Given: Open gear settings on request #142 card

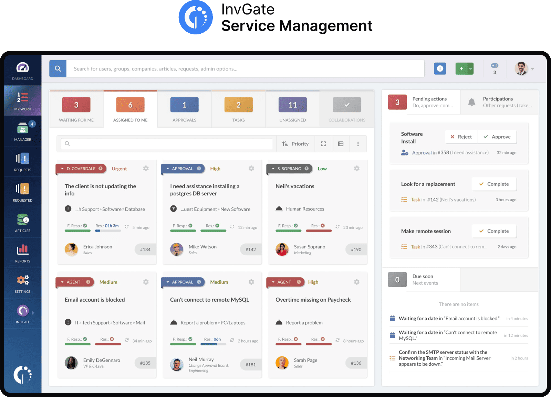Looking at the screenshot, I should pos(251,169).
